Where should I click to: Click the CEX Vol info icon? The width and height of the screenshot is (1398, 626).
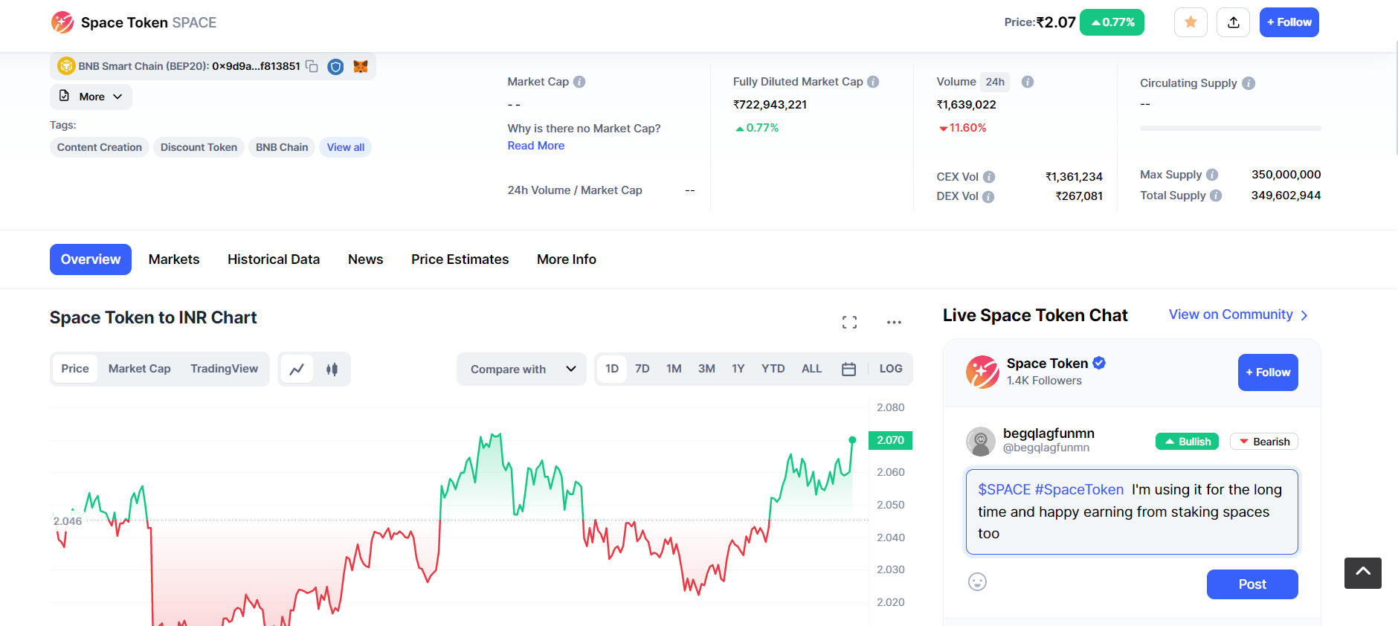coord(989,177)
